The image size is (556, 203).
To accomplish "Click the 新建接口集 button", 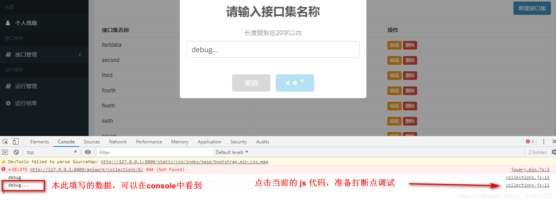I will 531,8.
